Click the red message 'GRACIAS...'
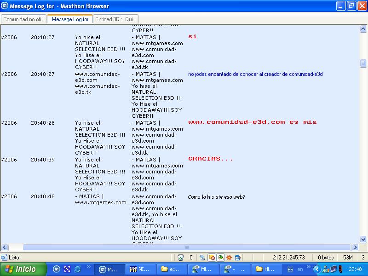Viewport: 368px width, 276px height. pyautogui.click(x=210, y=159)
